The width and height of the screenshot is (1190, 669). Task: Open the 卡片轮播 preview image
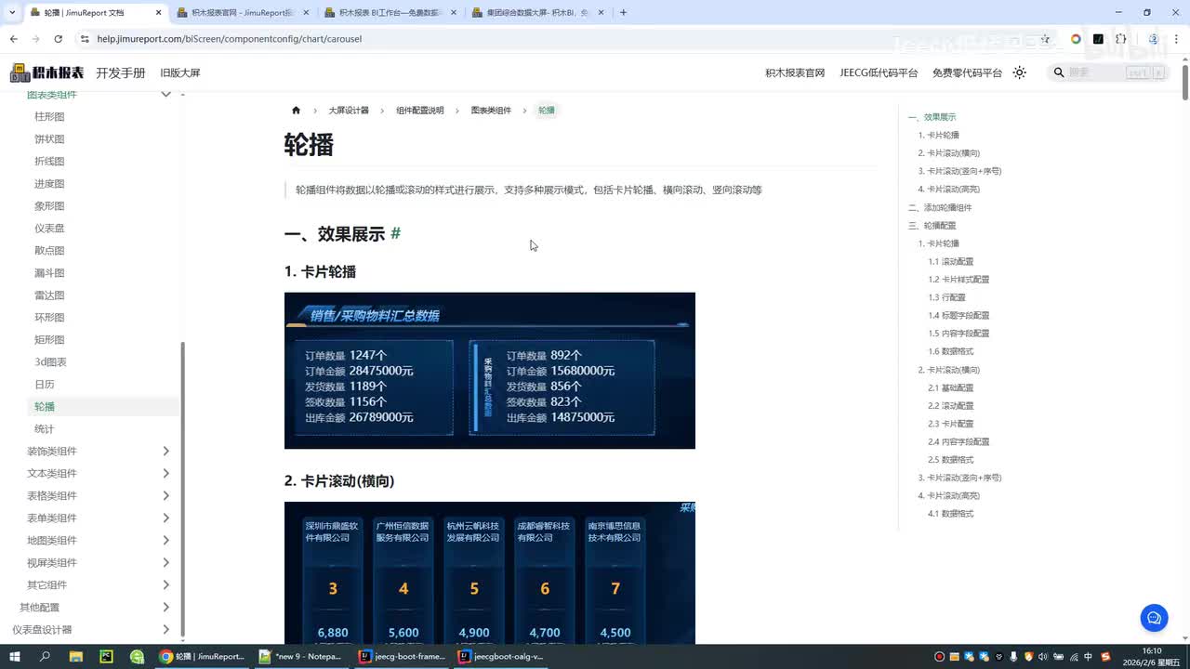coord(490,371)
